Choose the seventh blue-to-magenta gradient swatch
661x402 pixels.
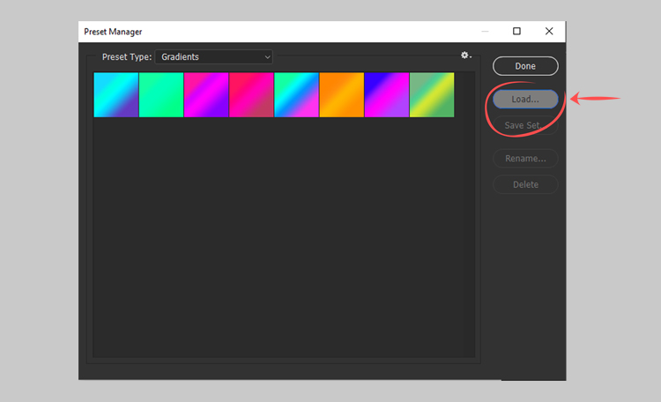pyautogui.click(x=386, y=94)
